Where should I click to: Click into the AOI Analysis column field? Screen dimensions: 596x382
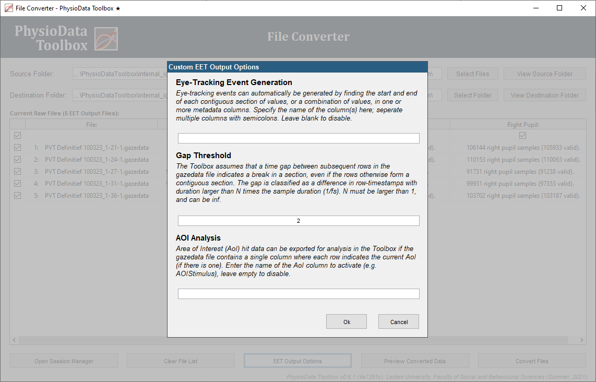coord(299,293)
